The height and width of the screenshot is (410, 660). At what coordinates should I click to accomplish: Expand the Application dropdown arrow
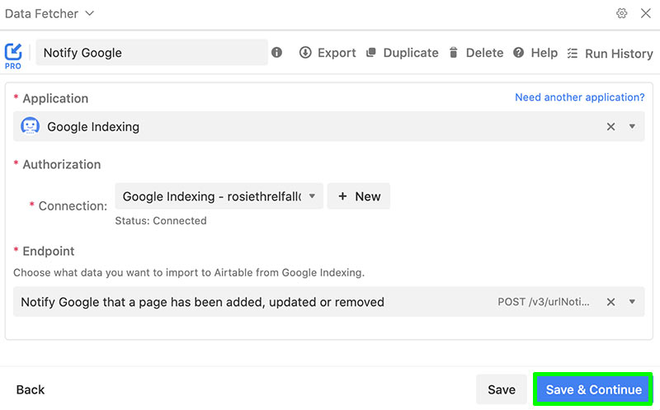pos(632,126)
